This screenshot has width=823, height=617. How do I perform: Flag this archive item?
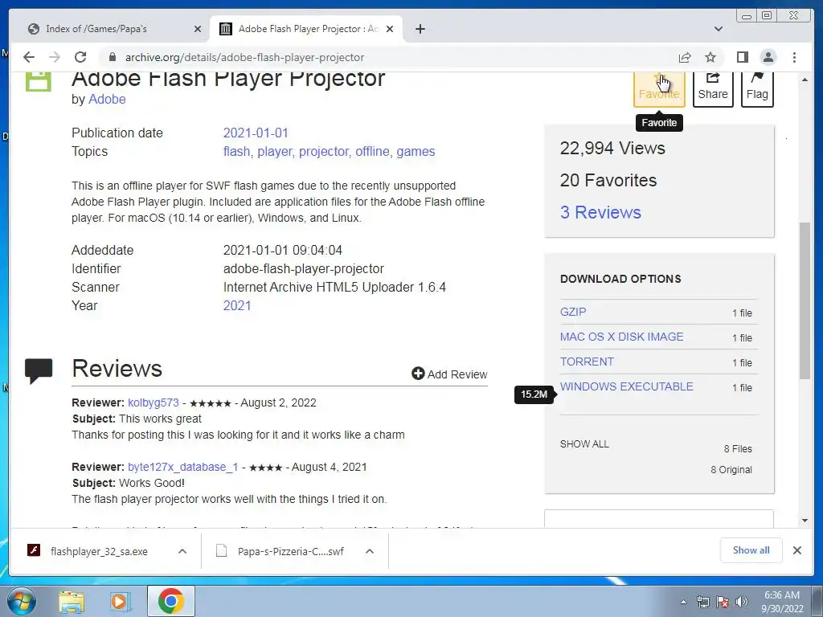pos(757,88)
